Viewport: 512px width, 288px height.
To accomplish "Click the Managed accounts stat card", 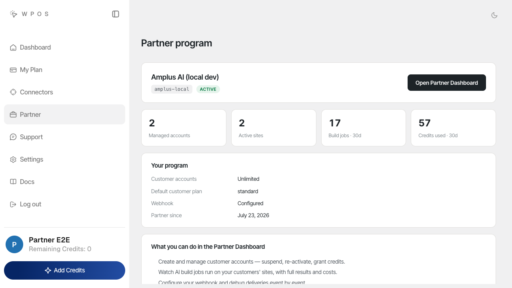I will (x=184, y=128).
